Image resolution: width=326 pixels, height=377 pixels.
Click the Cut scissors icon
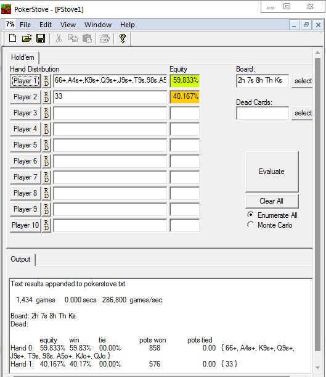[59, 38]
